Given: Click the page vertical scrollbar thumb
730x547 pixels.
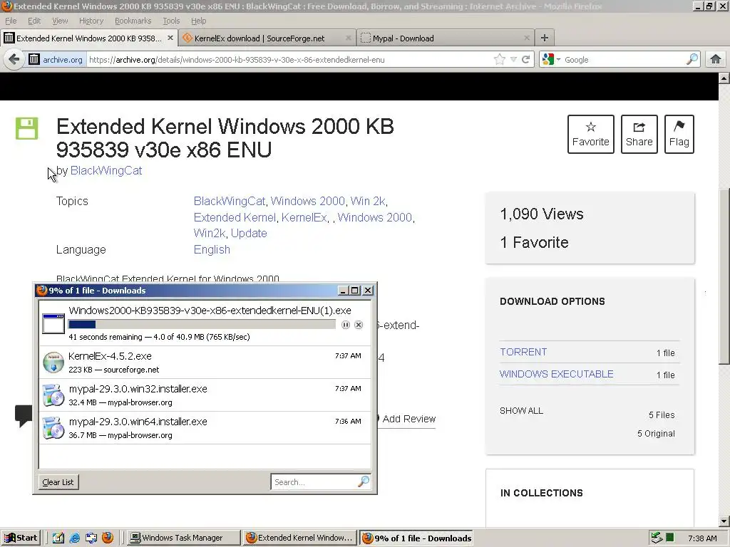Looking at the screenshot, I should [x=724, y=276].
